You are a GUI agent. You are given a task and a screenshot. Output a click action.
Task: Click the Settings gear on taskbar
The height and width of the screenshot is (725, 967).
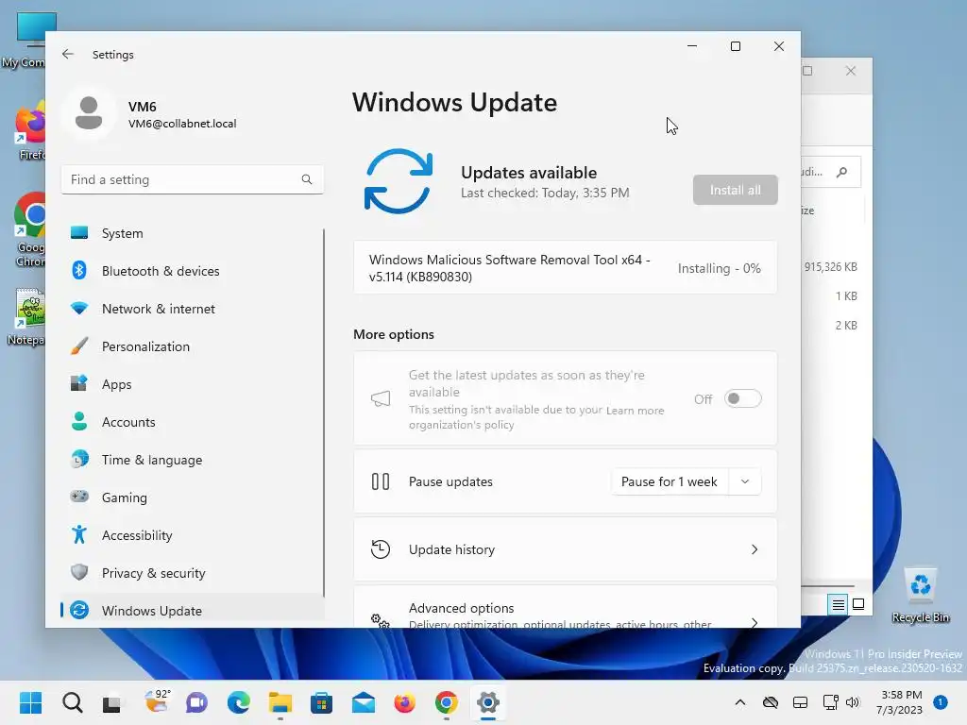pyautogui.click(x=488, y=702)
